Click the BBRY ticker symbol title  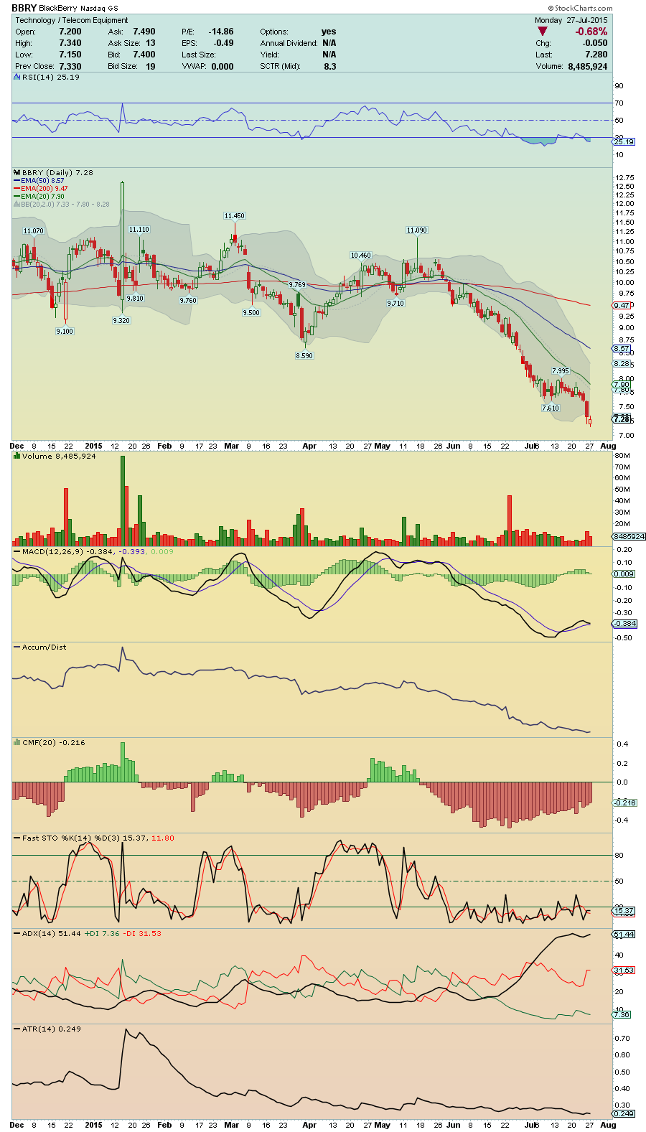pos(24,8)
